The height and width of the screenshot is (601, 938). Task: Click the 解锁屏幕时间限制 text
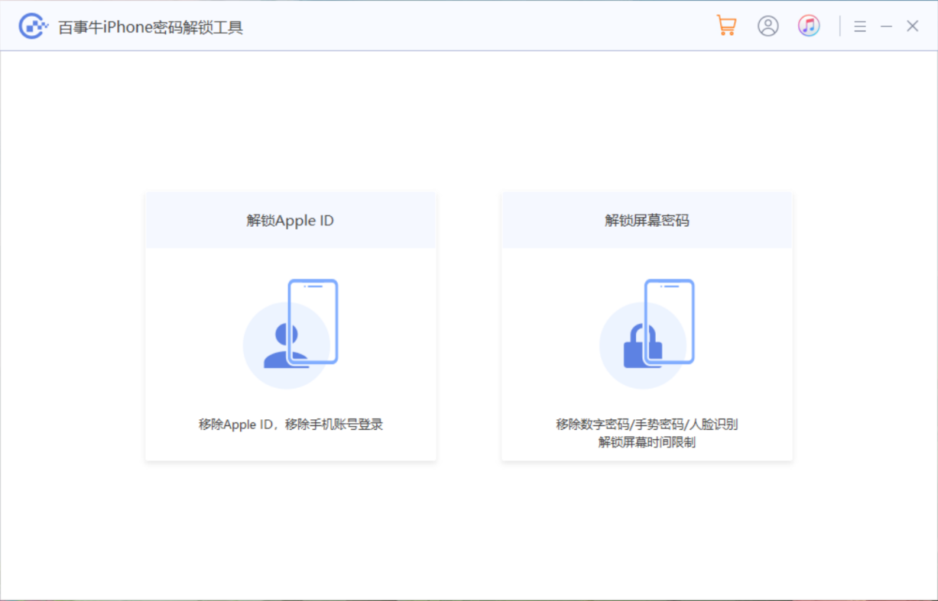point(647,442)
